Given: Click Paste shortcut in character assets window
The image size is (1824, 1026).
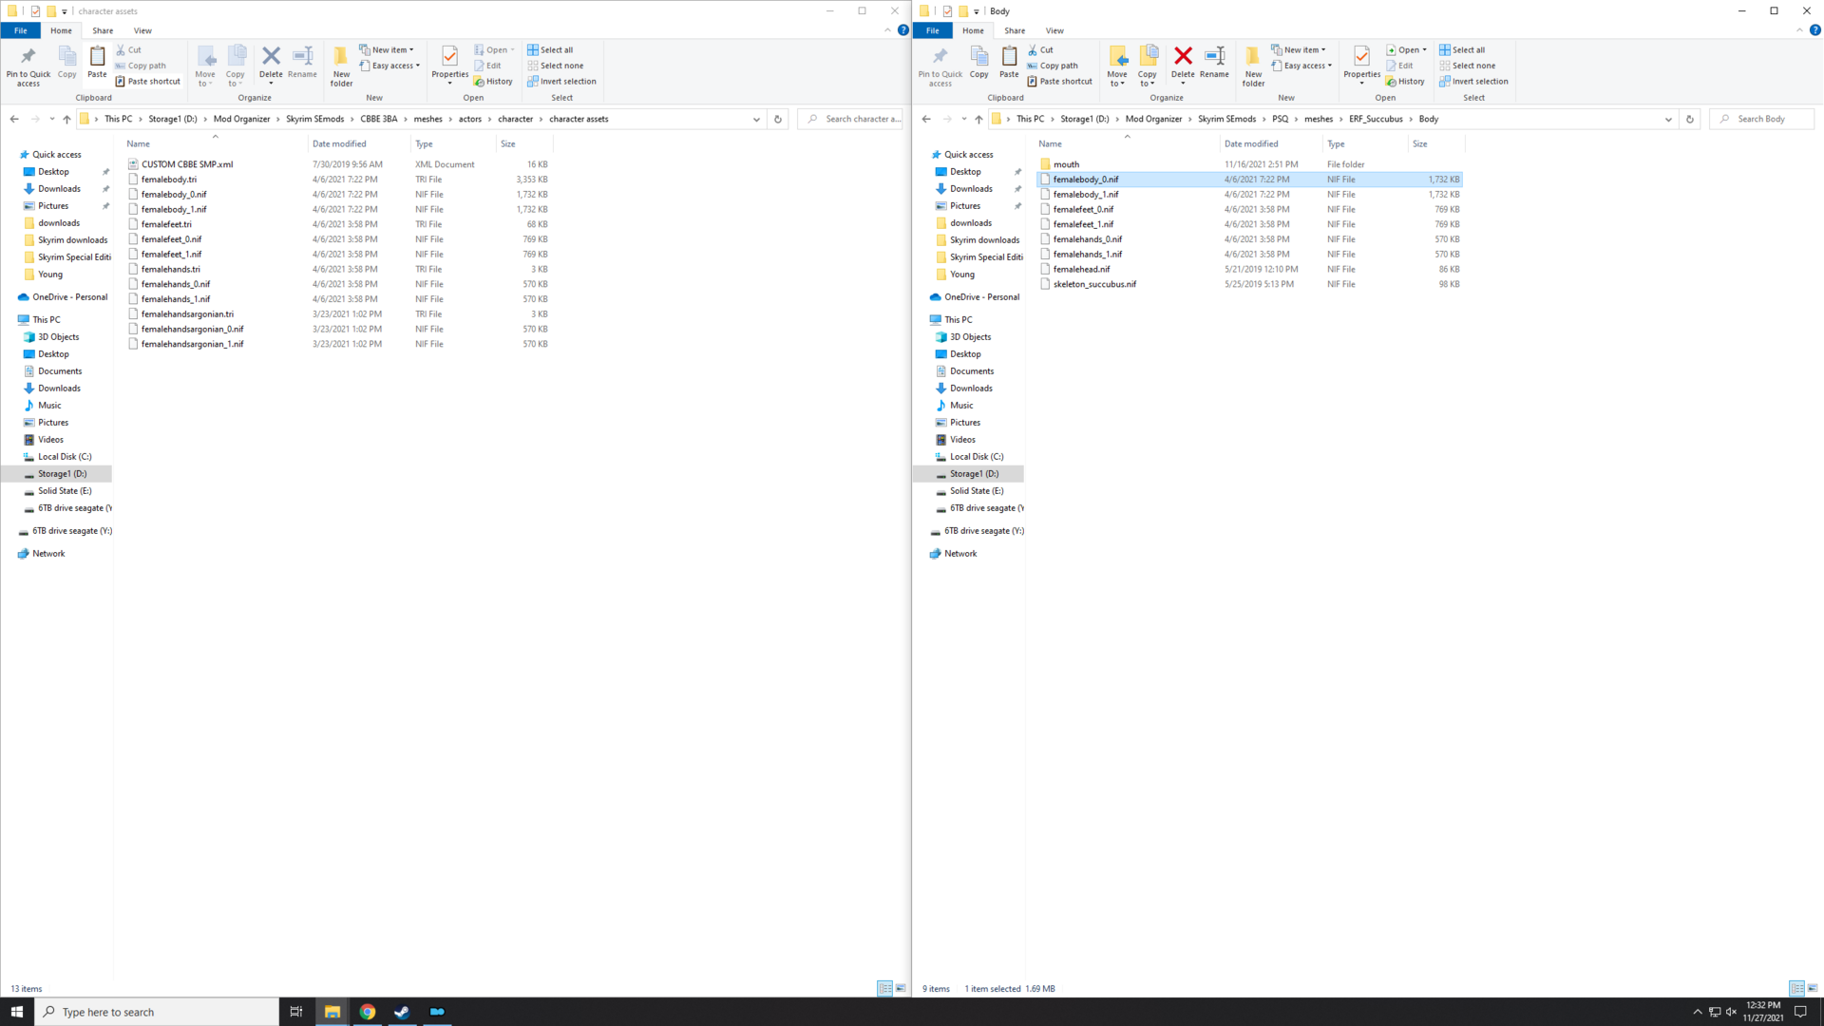Looking at the screenshot, I should [147, 81].
